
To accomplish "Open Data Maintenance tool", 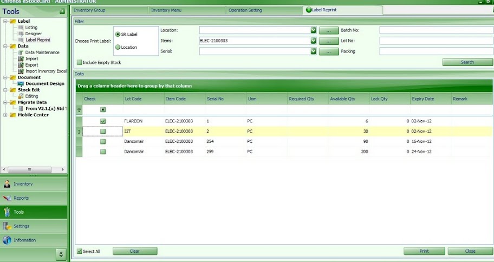I will 42,53.
